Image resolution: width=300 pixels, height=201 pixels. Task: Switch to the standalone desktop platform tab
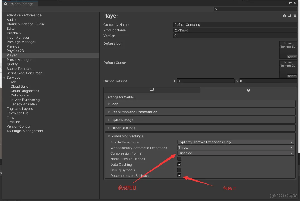pos(152,90)
